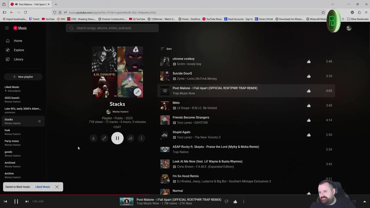Open the hamburger guide menu
This screenshot has width=370, height=208.
click(7, 28)
